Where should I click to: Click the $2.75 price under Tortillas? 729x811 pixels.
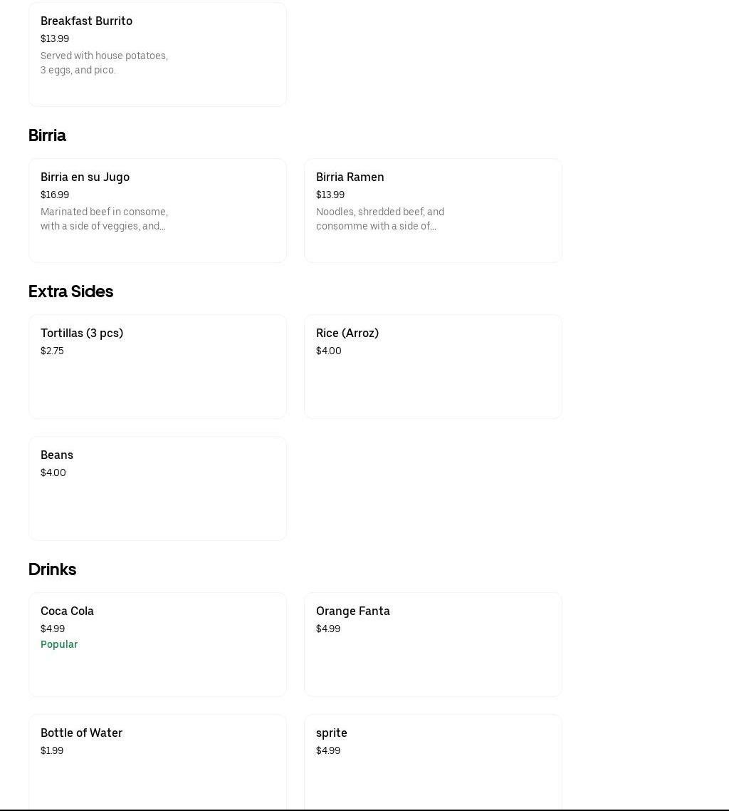click(x=52, y=351)
